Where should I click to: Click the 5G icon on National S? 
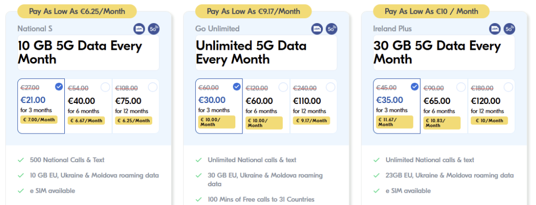[x=153, y=29]
